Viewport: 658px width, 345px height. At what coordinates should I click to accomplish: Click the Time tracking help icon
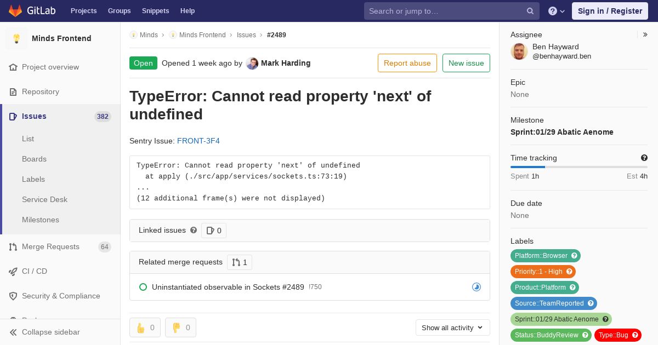(x=644, y=158)
